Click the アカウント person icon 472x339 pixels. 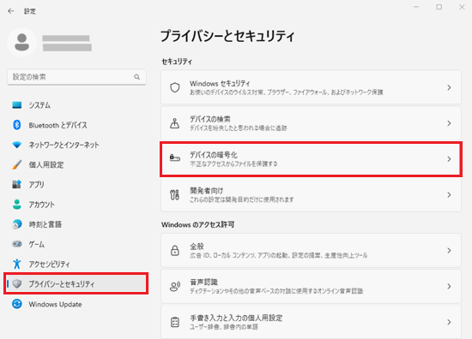click(x=17, y=205)
